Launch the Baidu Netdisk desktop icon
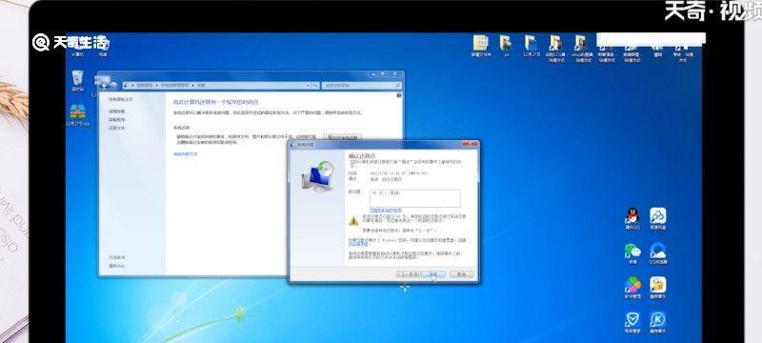762x343 pixels. tap(658, 218)
